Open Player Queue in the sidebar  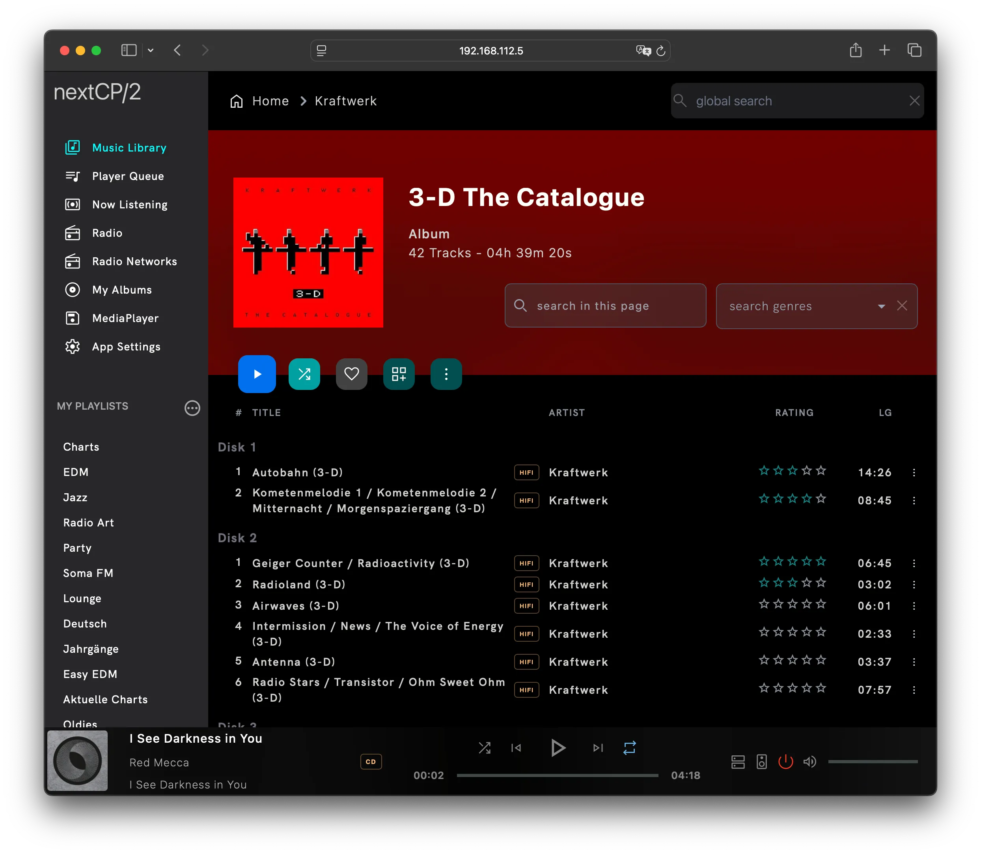(128, 176)
